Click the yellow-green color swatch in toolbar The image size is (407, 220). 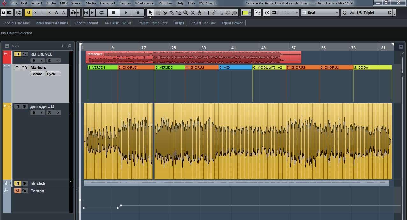pyautogui.click(x=245, y=13)
